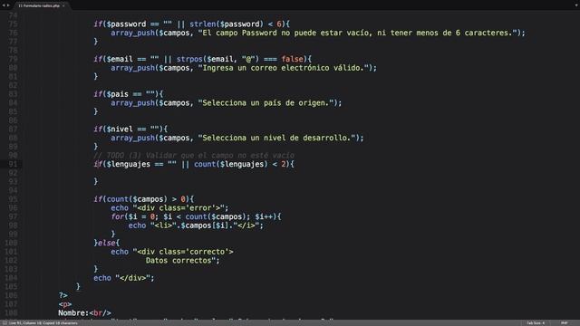This screenshot has height=326, width=580.
Task: Click the next tab arrow
Action: [x=8, y=5]
